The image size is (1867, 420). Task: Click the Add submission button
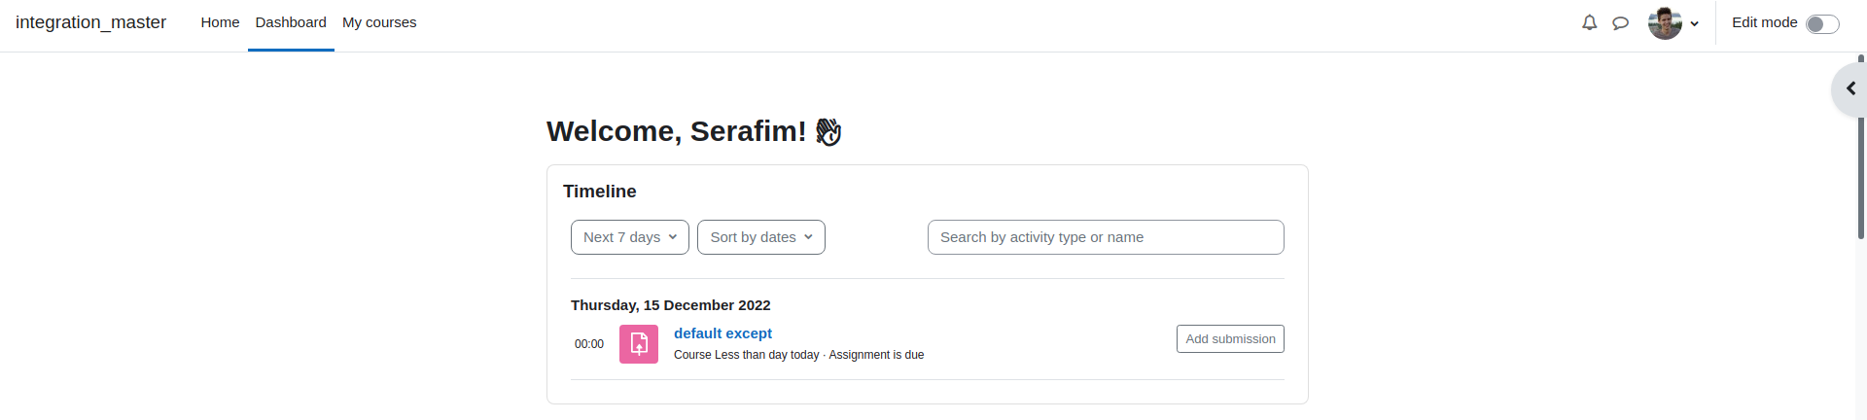(1230, 338)
